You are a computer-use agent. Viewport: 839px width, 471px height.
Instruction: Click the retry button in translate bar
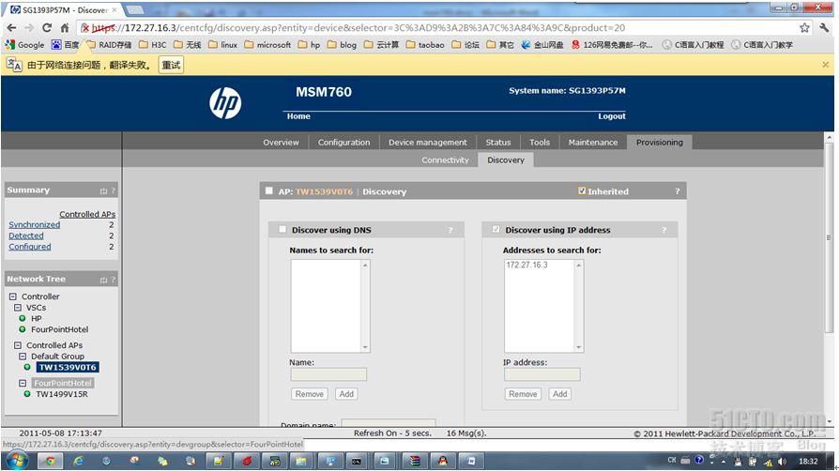pos(171,65)
